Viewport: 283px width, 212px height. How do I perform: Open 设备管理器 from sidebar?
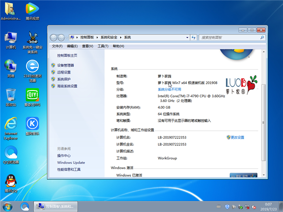pos(65,65)
